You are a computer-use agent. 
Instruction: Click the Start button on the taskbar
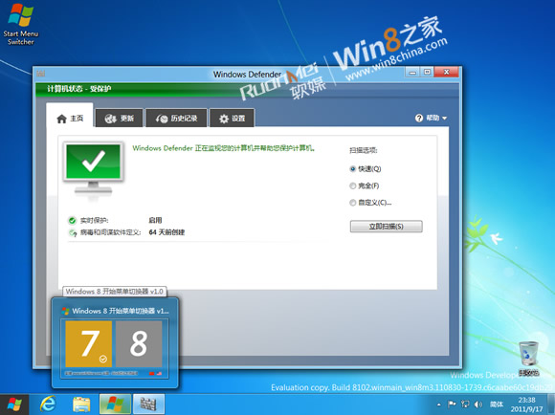coord(14,404)
